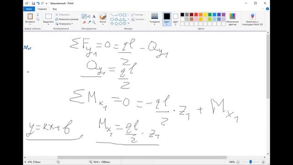Click the vertical scrollbar down arrow
Screen dimensions: 293x165
coord(268,154)
